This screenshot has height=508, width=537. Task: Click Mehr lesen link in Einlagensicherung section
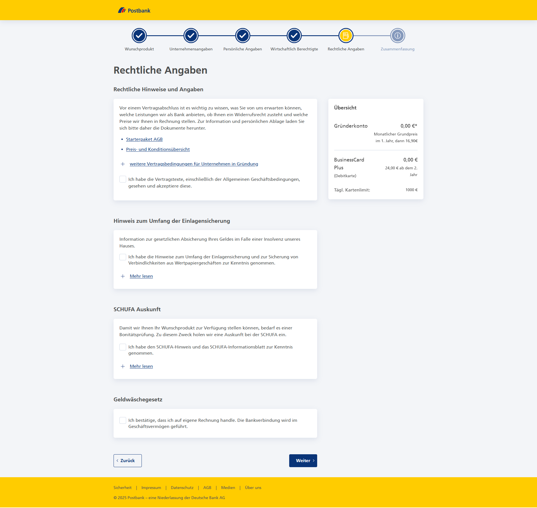click(141, 276)
